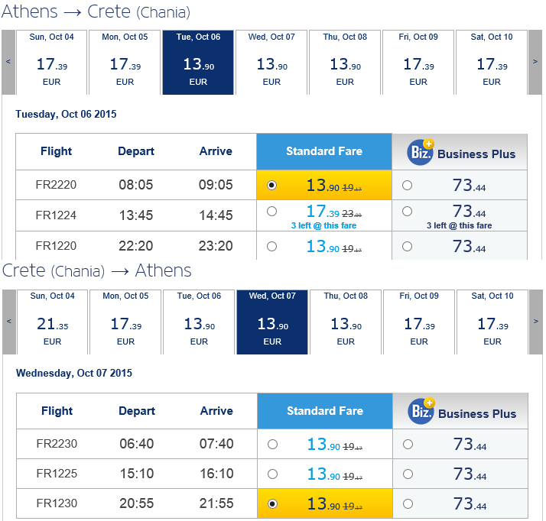Select Standard Fare for flight FR1224
This screenshot has height=521, width=546.
271,212
